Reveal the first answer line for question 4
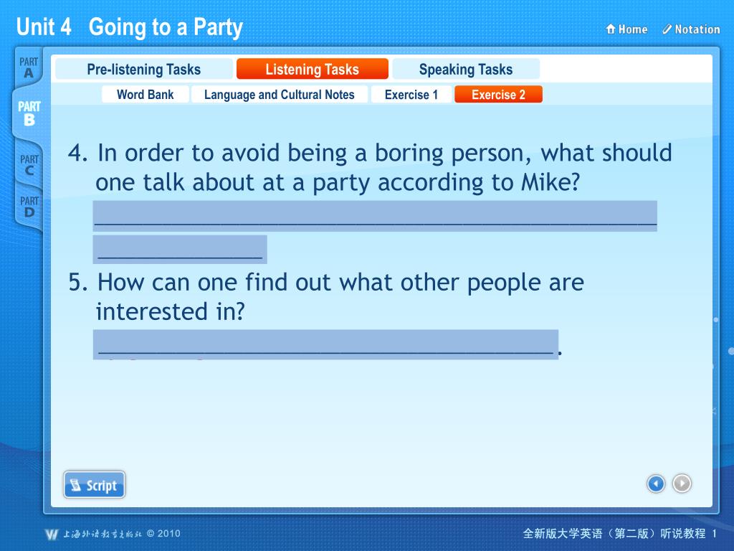The width and height of the screenshot is (734, 551). pyautogui.click(x=375, y=216)
